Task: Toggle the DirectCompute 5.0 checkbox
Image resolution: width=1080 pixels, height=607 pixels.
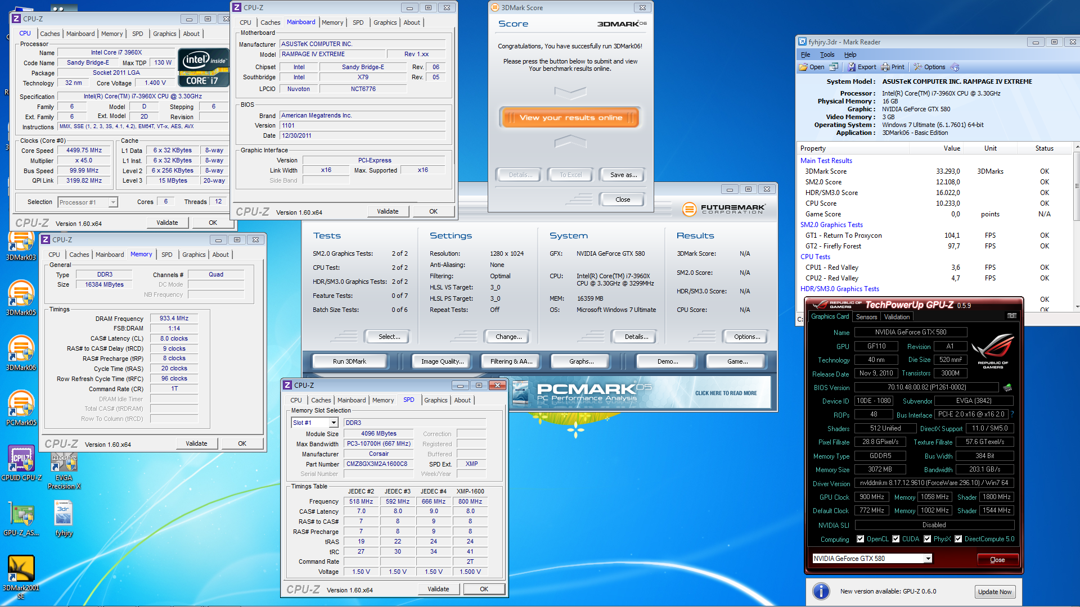Action: (x=958, y=539)
